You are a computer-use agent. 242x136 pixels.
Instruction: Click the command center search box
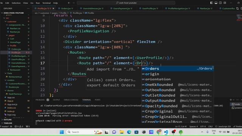pyautogui.click(x=126, y=3)
